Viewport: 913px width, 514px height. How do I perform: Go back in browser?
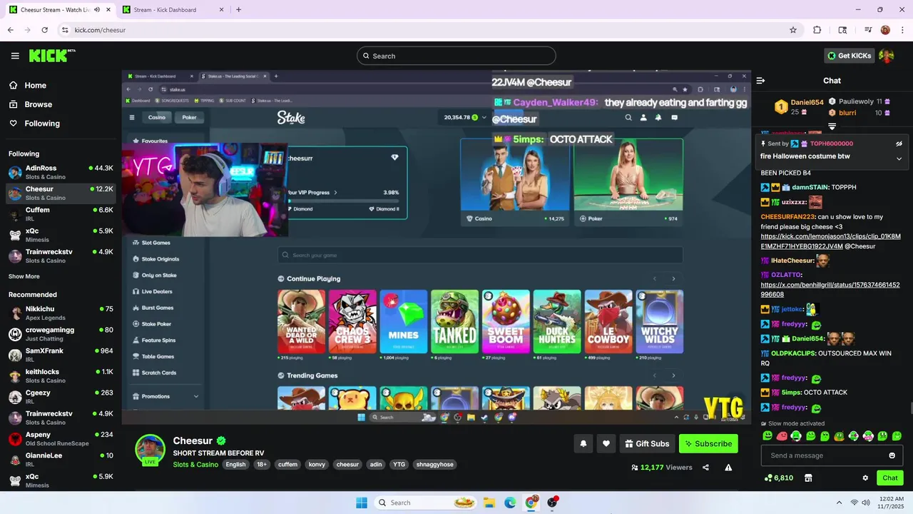[10, 30]
